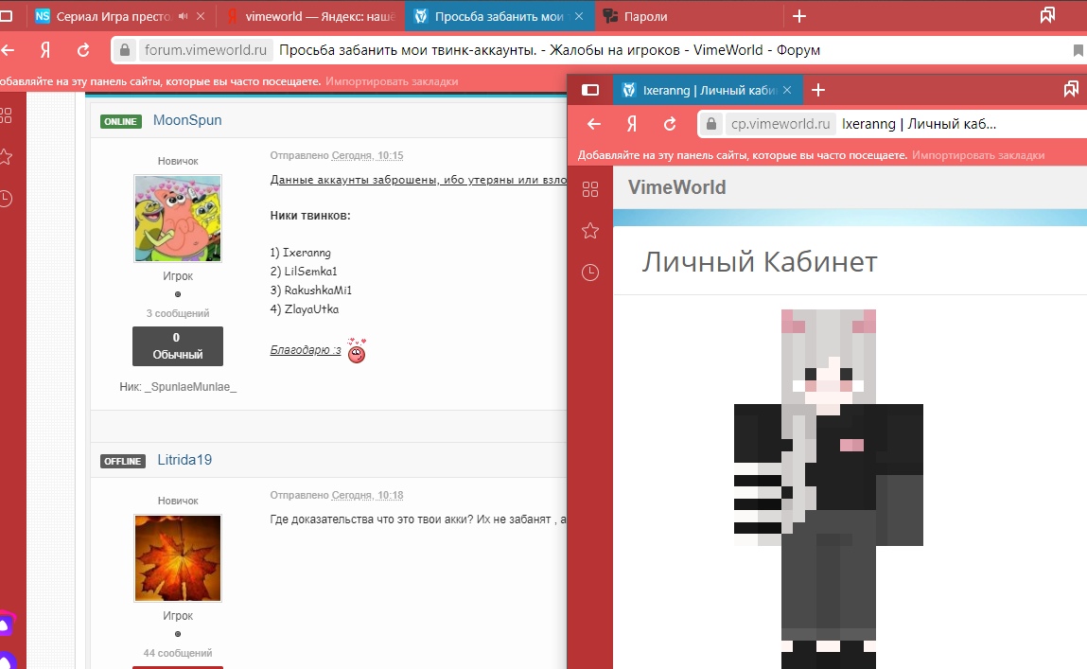
Task: Click the lock icon beside cp.vimeworld.ru
Action: coord(711,124)
